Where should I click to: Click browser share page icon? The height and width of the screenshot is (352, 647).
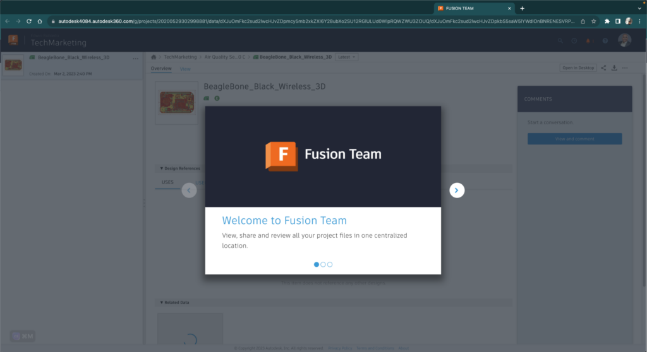(x=583, y=21)
